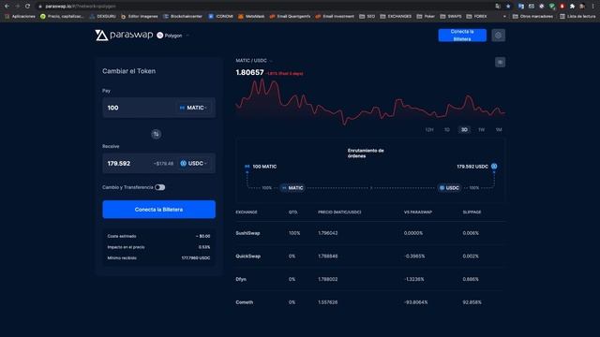The image size is (600, 337).
Task: Select the 3D chart range
Action: click(x=464, y=130)
